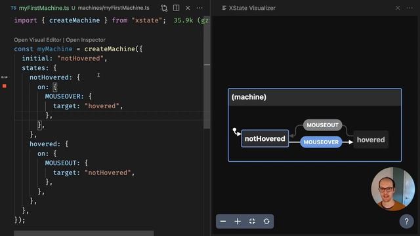Click the TS file type icon on the tab
The width and height of the screenshot is (420, 236).
click(13, 8)
